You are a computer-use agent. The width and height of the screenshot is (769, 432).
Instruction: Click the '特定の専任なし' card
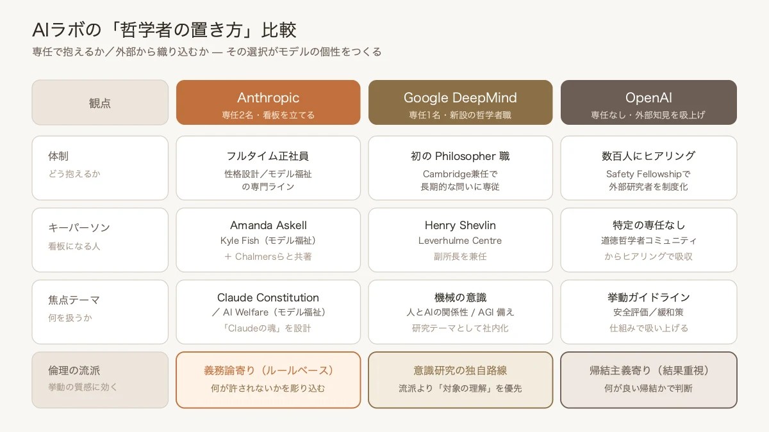[649, 240]
